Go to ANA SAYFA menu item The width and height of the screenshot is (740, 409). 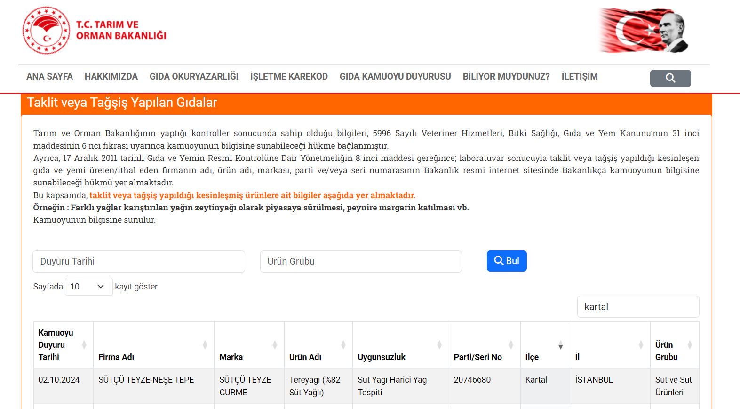point(49,76)
